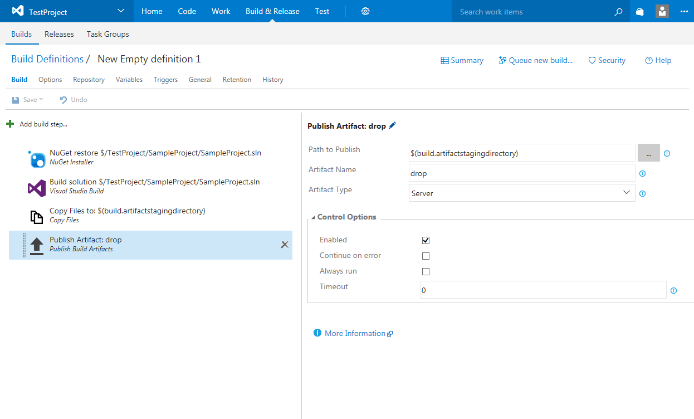
Task: Click the pencil icon to rename Publish Artifact
Action: click(x=393, y=126)
